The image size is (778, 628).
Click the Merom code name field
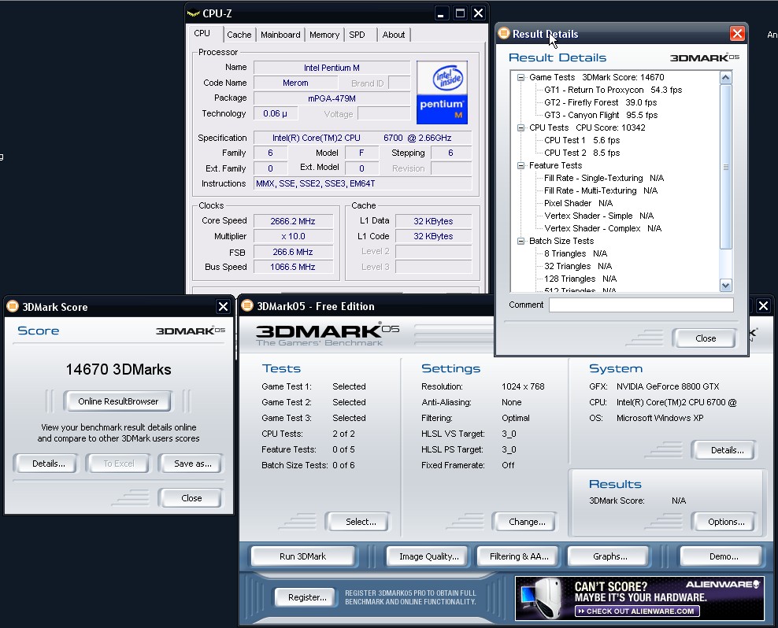click(295, 83)
